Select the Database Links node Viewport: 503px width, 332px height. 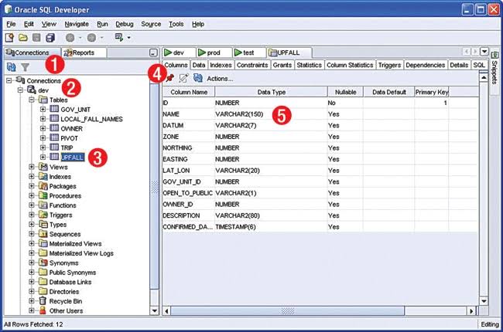point(70,282)
